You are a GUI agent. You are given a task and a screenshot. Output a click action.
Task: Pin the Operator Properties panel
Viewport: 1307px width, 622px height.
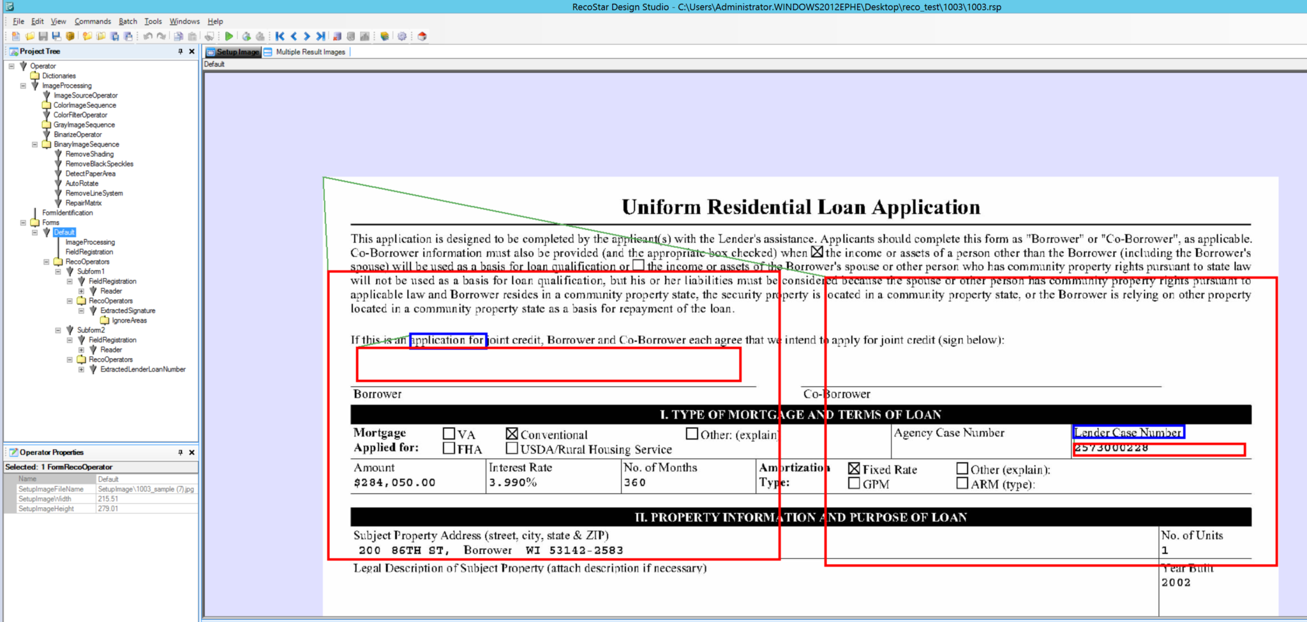[x=181, y=452]
